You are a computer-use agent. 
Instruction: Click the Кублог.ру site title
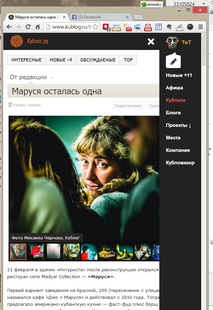[38, 41]
